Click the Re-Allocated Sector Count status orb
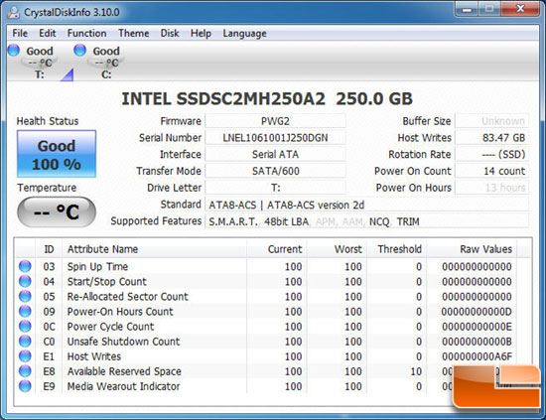 (25, 296)
